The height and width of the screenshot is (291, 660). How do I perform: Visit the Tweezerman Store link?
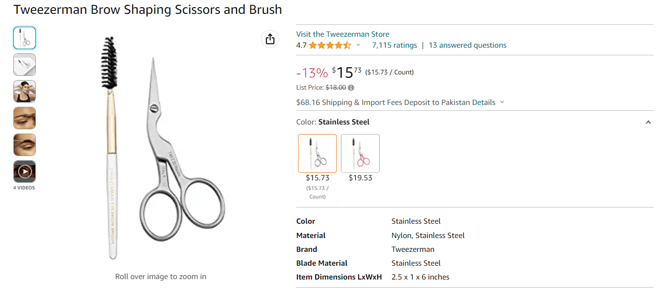click(x=342, y=34)
